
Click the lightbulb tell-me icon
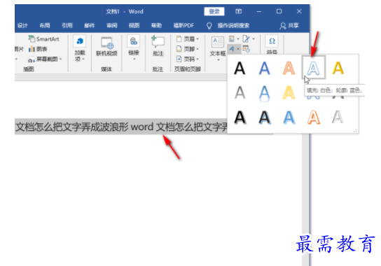(x=209, y=26)
